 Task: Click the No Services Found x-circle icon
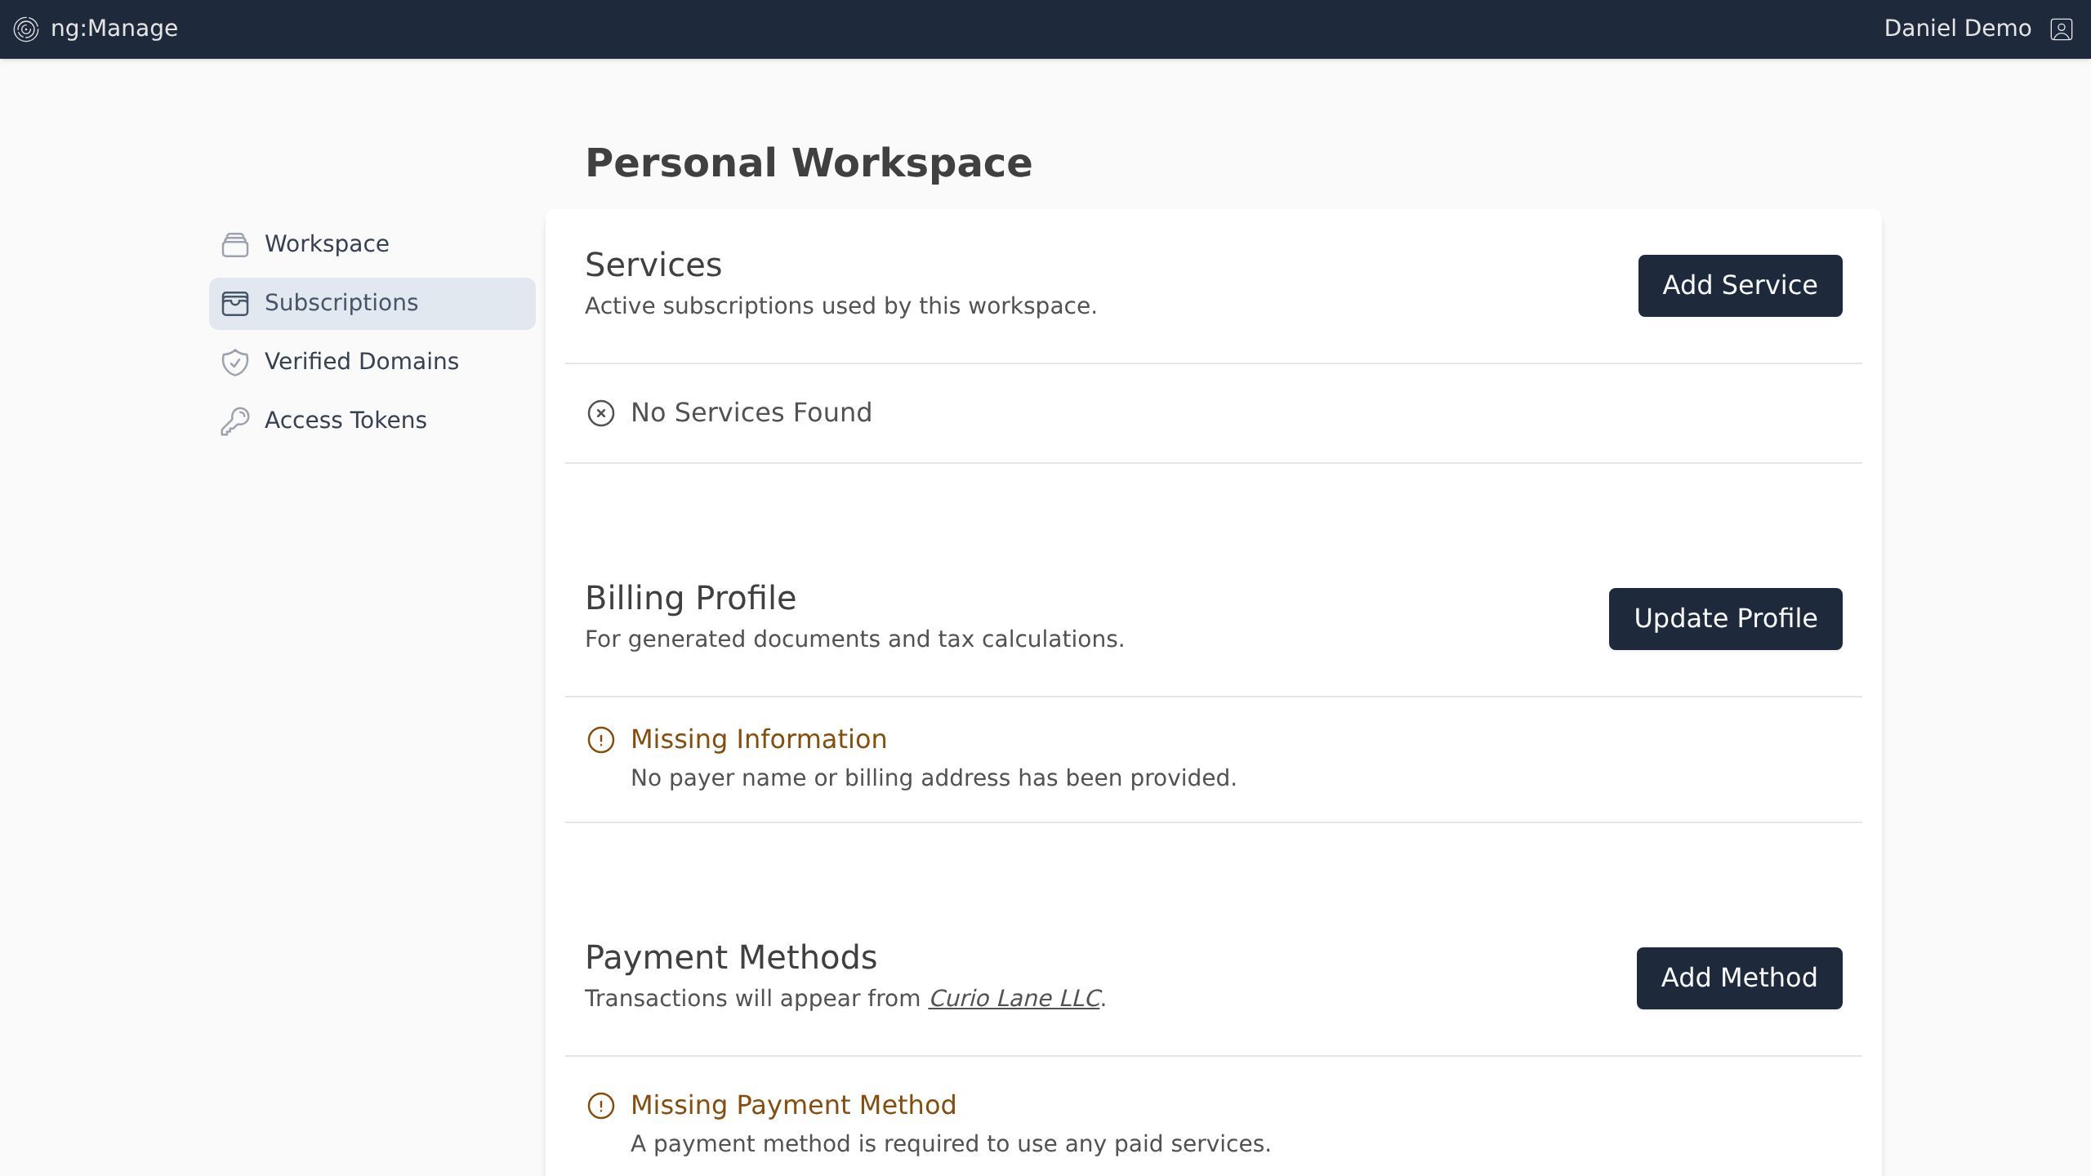(x=601, y=413)
